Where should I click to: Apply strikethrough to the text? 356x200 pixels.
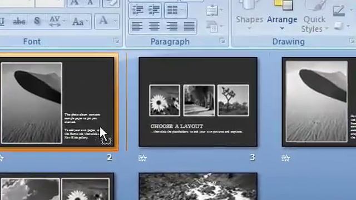pos(19,22)
